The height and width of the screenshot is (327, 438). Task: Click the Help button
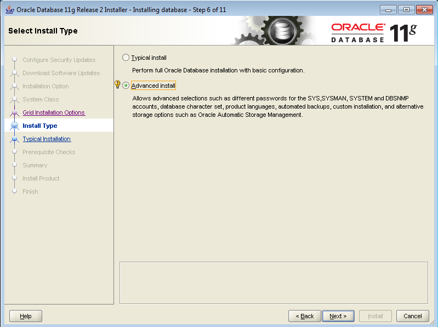[x=26, y=316]
